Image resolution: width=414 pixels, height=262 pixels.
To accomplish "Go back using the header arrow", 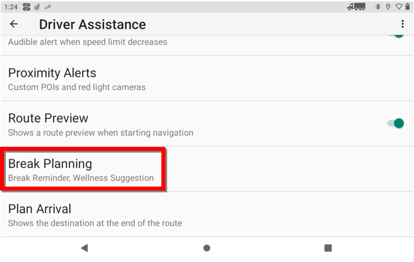I will tap(14, 24).
